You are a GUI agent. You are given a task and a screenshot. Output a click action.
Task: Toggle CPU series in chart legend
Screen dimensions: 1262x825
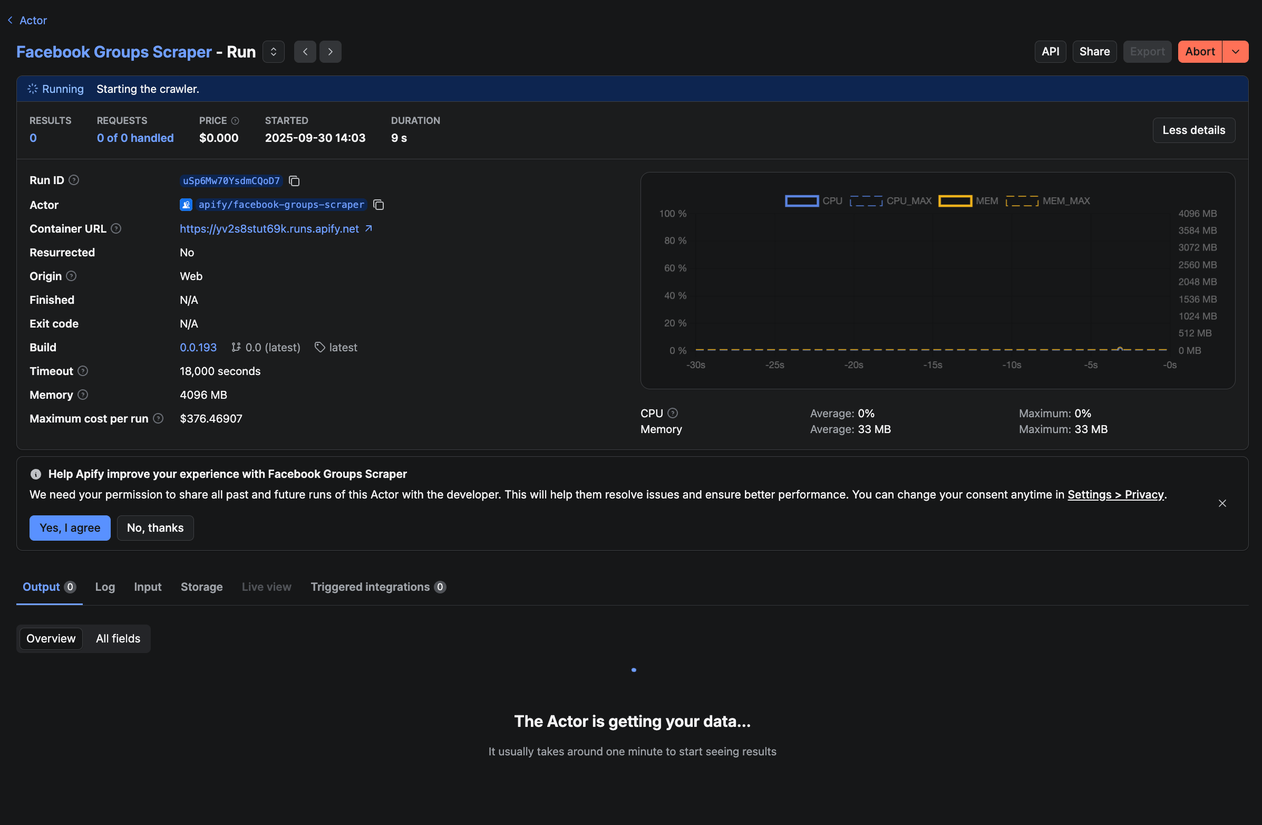pos(802,201)
